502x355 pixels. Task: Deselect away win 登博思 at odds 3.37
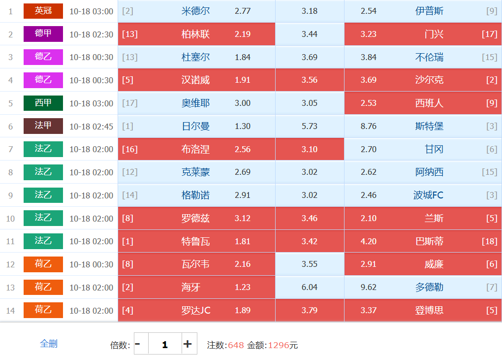coord(423,310)
